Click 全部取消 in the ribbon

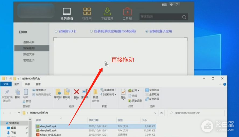152,95
